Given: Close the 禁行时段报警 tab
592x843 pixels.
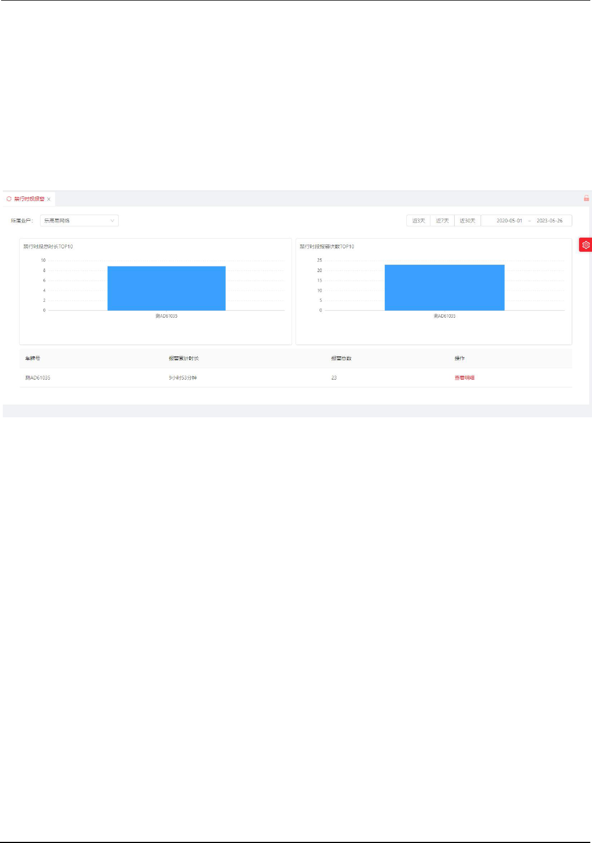Looking at the screenshot, I should tap(49, 199).
